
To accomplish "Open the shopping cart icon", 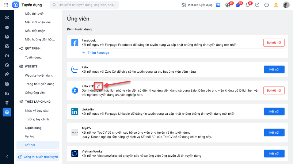I will (x=218, y=5).
